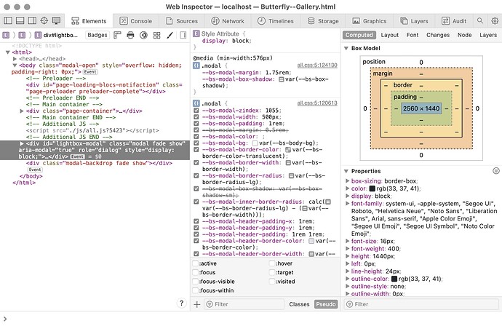Viewport: 502px width, 326px height.
Task: Toggle the :hover pseudo-class checkbox
Action: pyautogui.click(x=273, y=263)
